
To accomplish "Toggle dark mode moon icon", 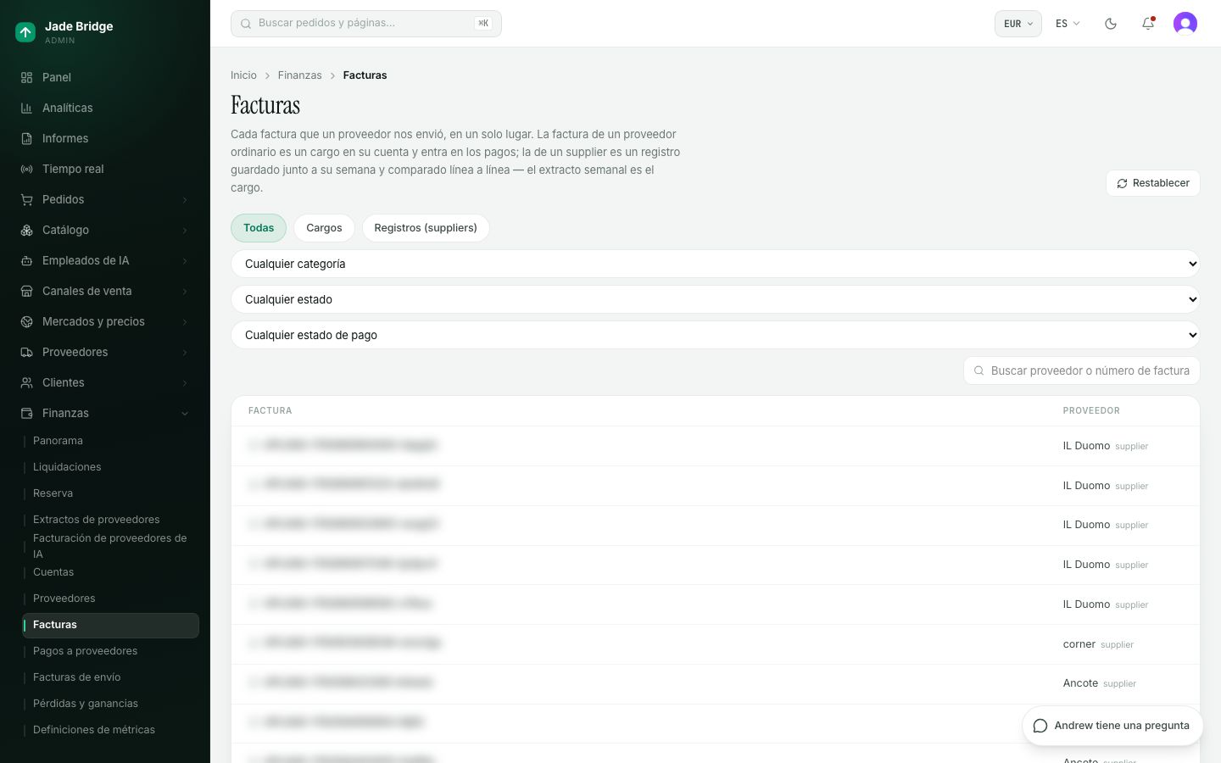I will [x=1111, y=24].
